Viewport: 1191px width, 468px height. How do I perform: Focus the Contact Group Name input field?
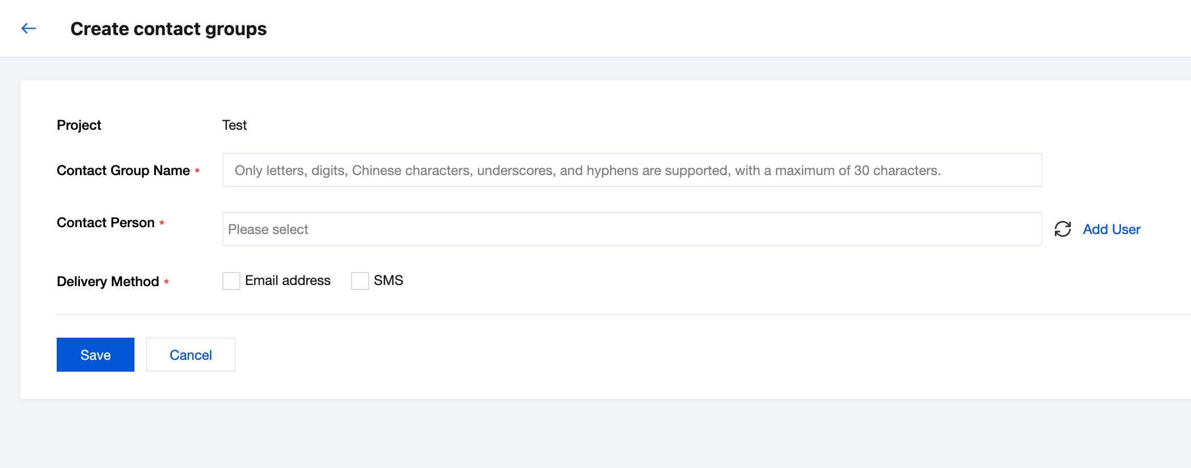[632, 170]
